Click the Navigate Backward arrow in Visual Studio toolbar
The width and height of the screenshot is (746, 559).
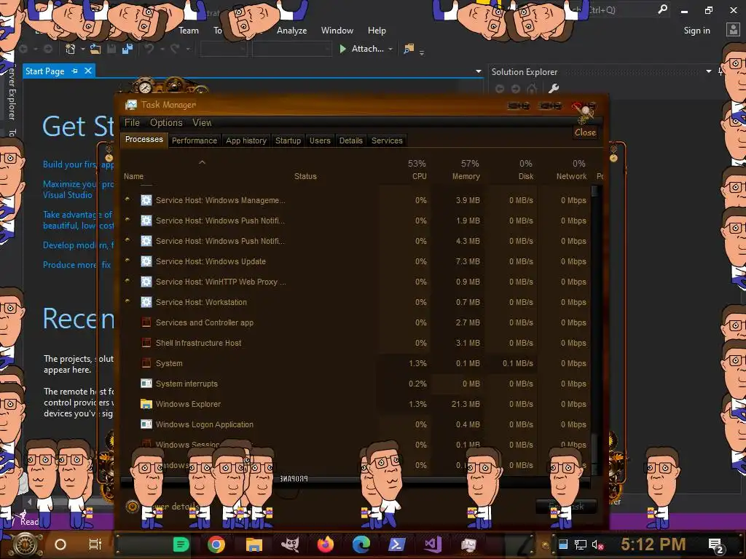[23, 49]
